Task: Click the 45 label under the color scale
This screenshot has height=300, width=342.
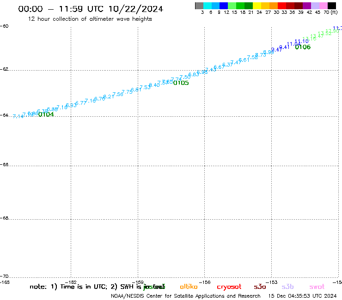Action: (318, 12)
